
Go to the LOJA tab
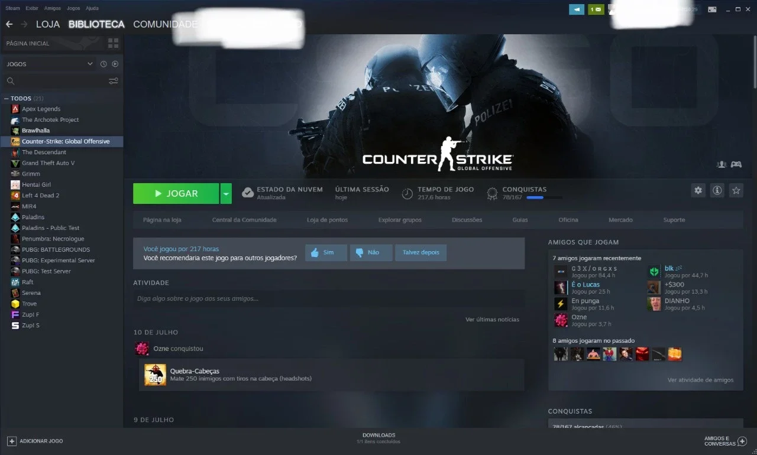coord(48,24)
